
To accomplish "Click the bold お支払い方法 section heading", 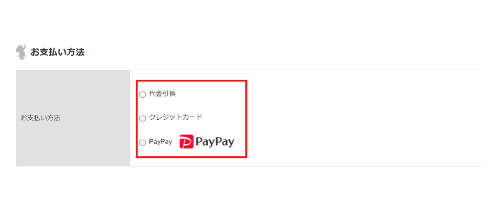I will 58,52.
